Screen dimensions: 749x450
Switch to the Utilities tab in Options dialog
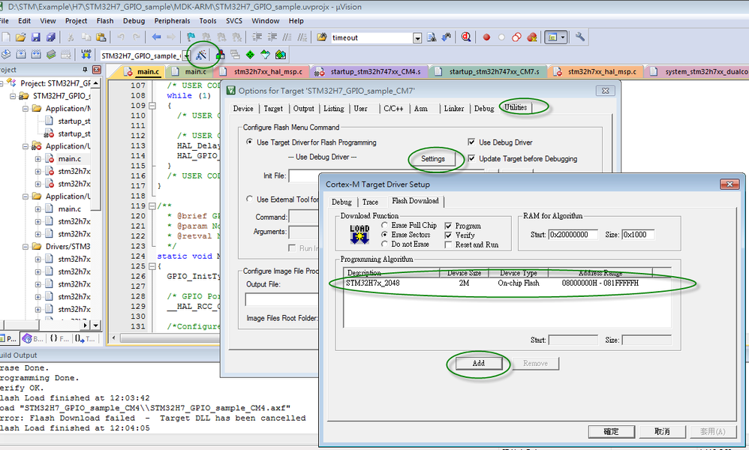click(x=516, y=107)
